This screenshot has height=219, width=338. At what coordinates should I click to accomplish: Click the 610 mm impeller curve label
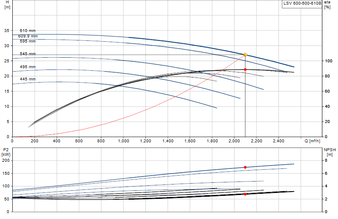27,31
